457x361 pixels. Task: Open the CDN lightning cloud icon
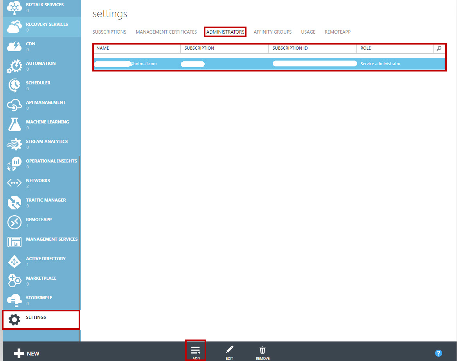pos(14,46)
